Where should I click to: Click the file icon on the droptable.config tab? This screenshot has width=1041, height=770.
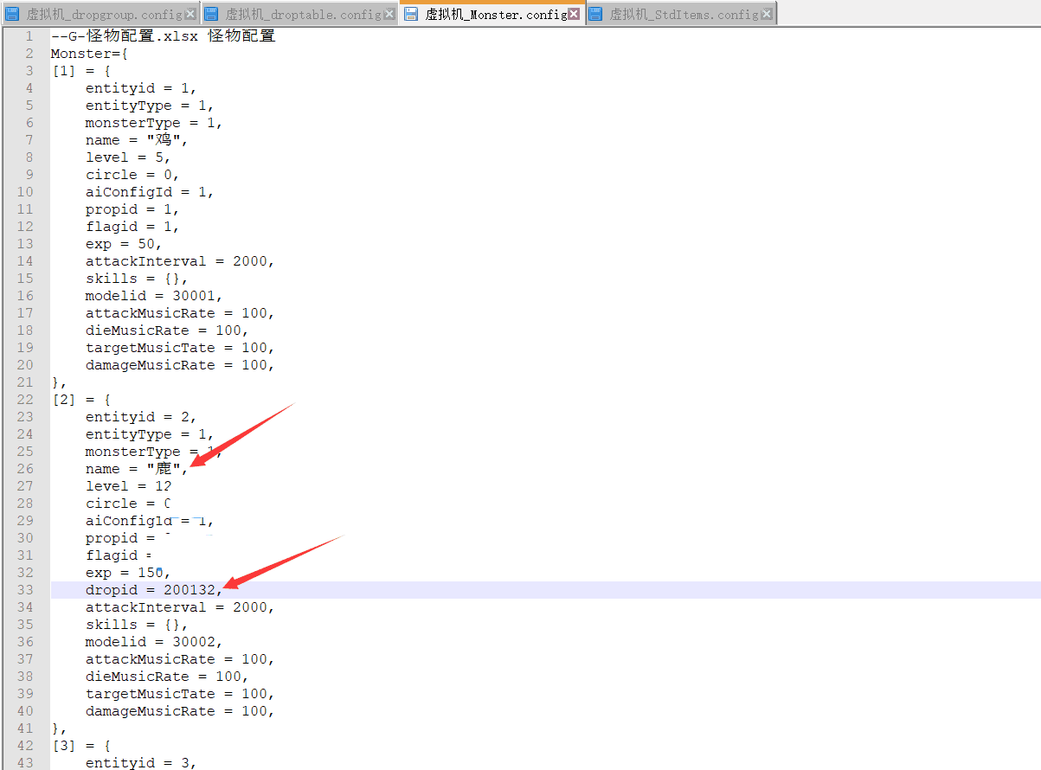(x=212, y=14)
